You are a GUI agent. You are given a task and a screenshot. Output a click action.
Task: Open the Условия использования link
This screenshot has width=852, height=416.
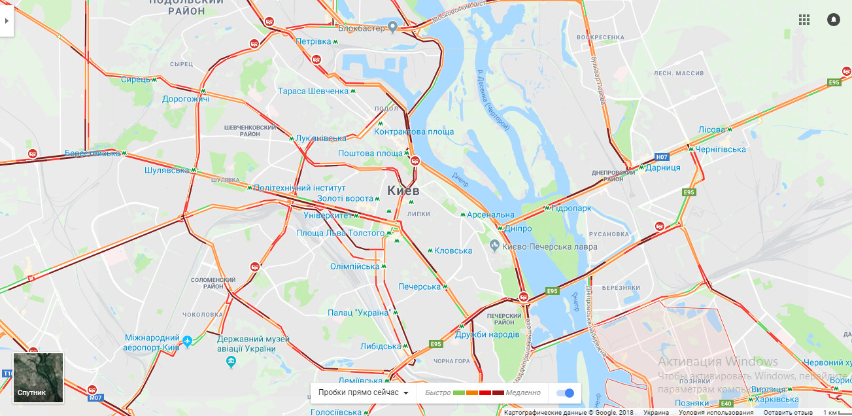pyautogui.click(x=716, y=413)
